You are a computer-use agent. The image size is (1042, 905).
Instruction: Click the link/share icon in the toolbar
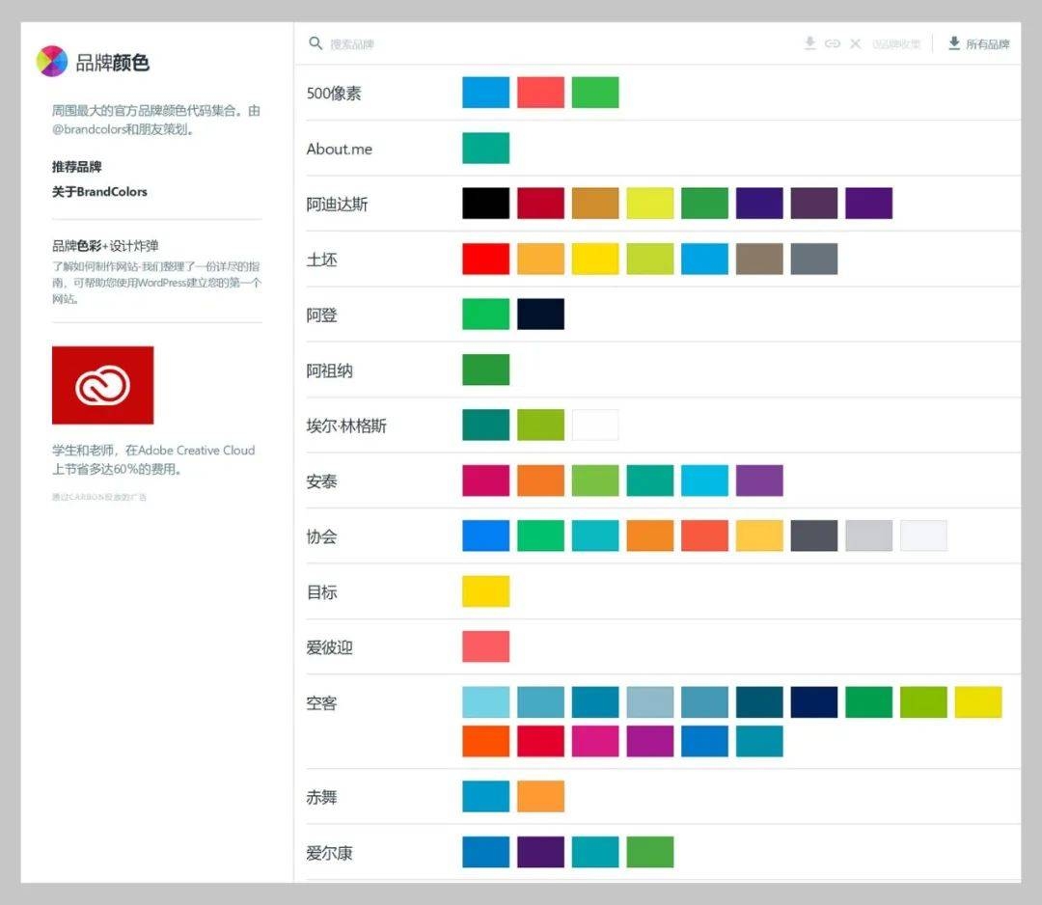(832, 43)
